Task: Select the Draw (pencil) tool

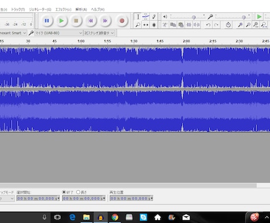Action: [154, 17]
